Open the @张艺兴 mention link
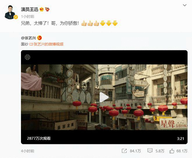 point(29,38)
